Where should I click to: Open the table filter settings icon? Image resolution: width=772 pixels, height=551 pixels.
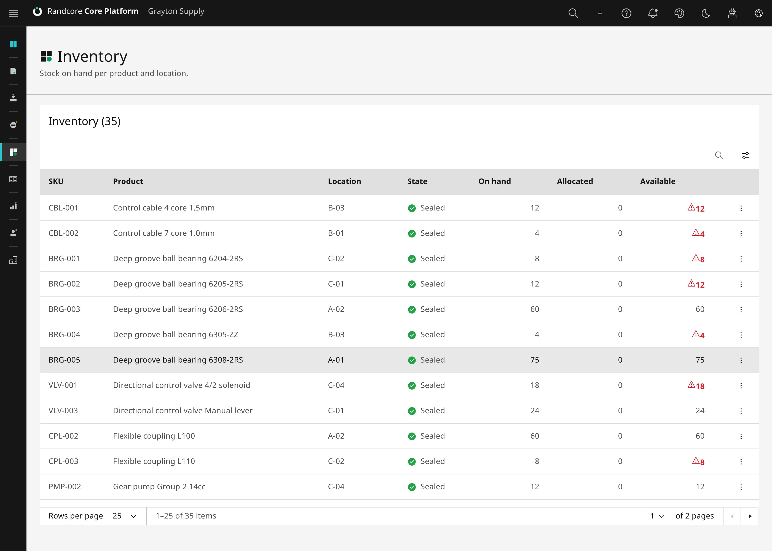(746, 155)
